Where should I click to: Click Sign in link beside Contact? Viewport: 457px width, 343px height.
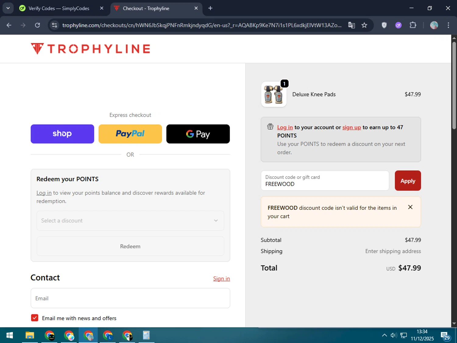point(221,279)
